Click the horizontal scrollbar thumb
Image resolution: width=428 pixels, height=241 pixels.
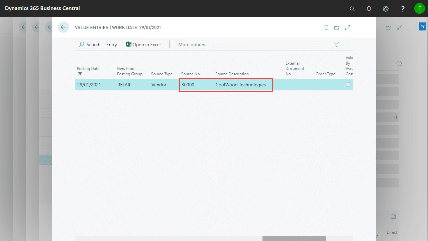click(x=294, y=239)
